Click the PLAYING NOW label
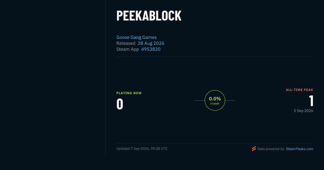This screenshot has width=324, height=170. (129, 93)
